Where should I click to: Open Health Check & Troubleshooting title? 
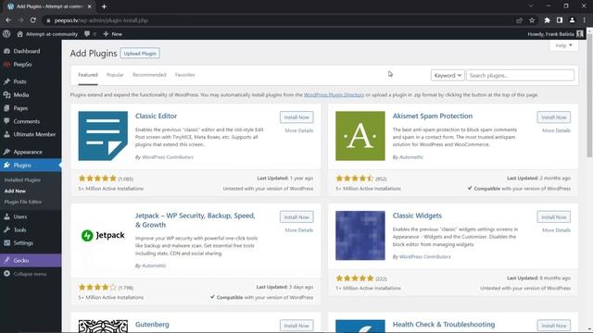444,325
